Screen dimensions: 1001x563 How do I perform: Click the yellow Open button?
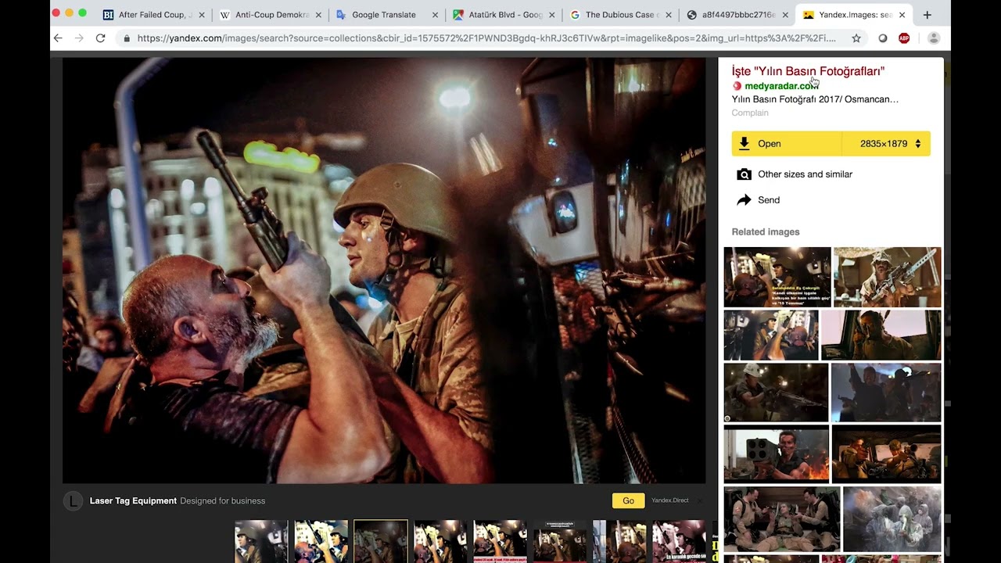coord(787,144)
